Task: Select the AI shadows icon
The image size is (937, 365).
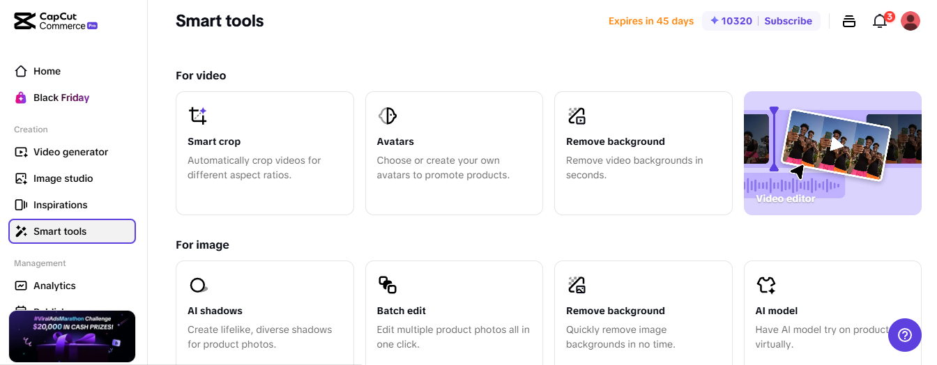Action: click(198, 285)
